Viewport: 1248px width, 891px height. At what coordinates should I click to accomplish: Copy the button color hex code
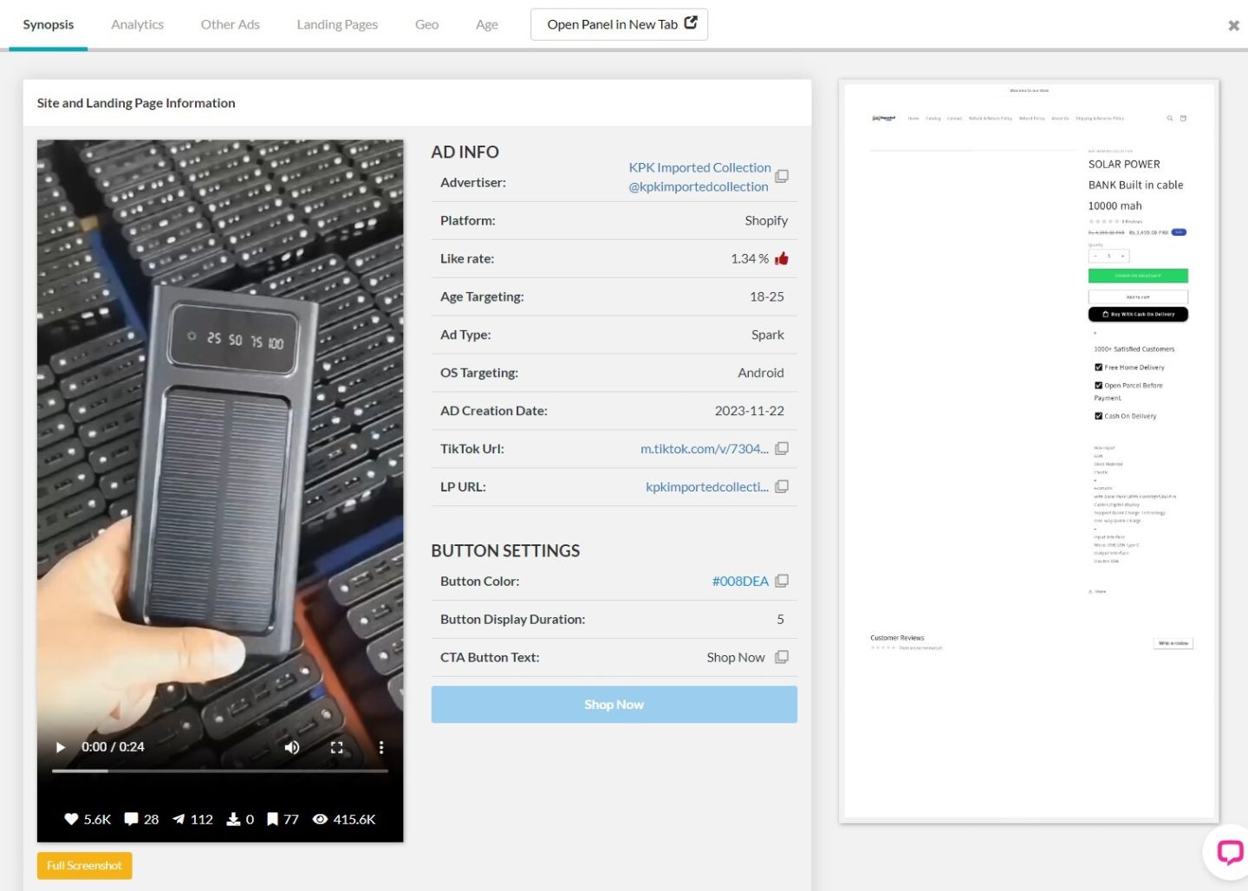781,582
